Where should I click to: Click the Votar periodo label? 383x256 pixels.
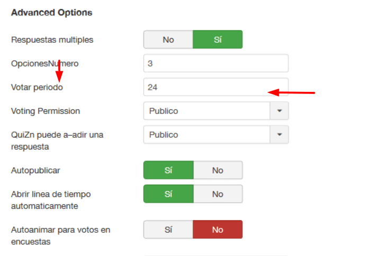point(37,87)
